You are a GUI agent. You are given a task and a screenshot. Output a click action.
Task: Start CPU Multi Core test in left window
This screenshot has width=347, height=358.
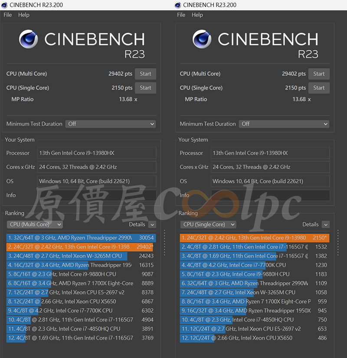(145, 74)
